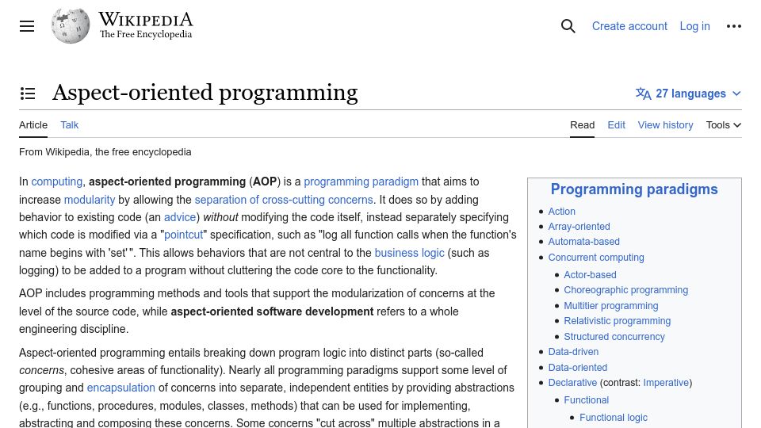Open the Array-oriented link

(x=579, y=226)
